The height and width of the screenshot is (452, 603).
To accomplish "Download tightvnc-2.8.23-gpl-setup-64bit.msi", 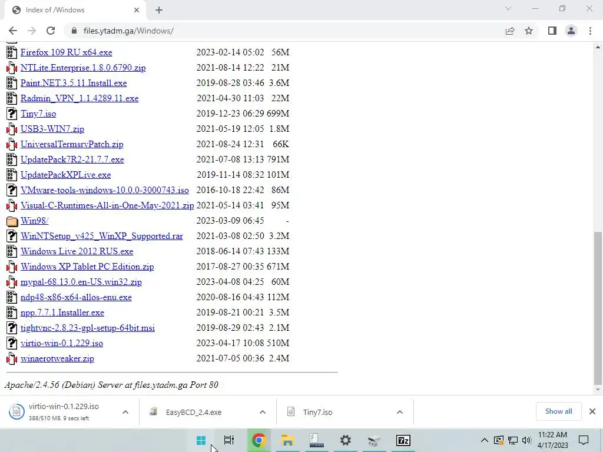I will pyautogui.click(x=88, y=328).
